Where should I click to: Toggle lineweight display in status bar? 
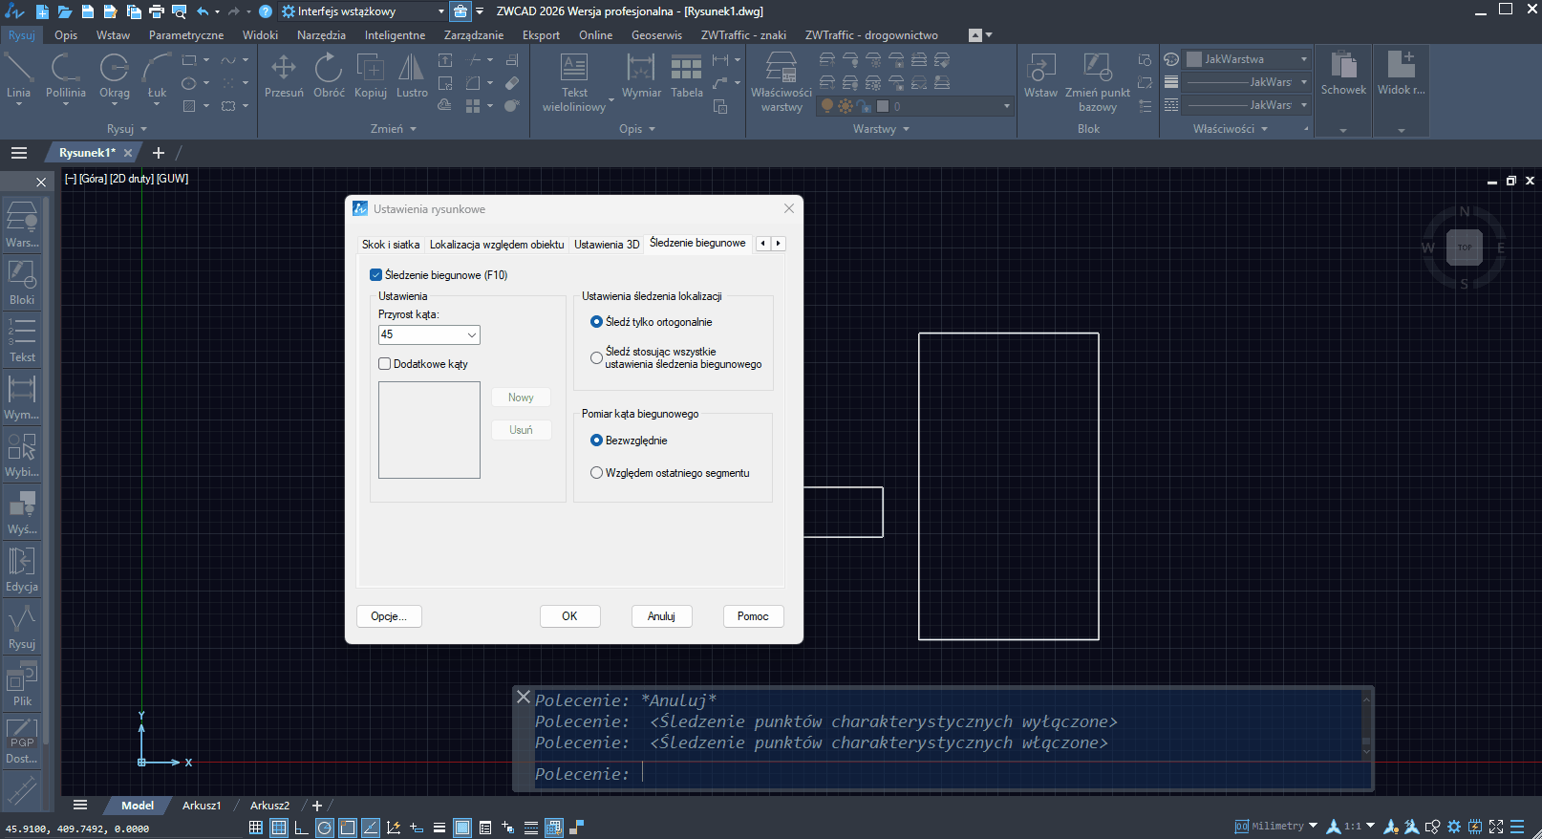pyautogui.click(x=439, y=828)
